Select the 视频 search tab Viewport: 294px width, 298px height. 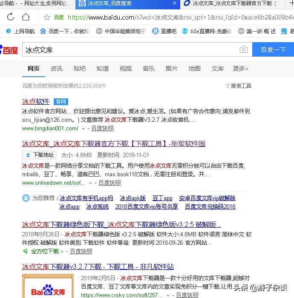click(126, 69)
